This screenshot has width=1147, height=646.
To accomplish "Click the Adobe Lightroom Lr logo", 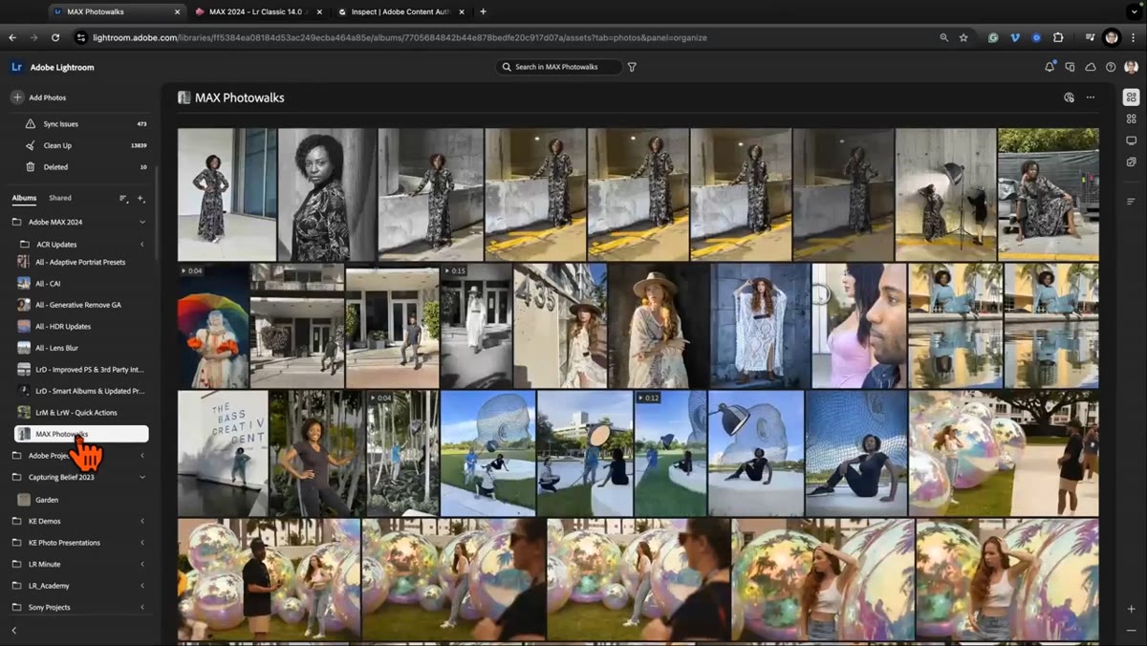I will pyautogui.click(x=16, y=67).
